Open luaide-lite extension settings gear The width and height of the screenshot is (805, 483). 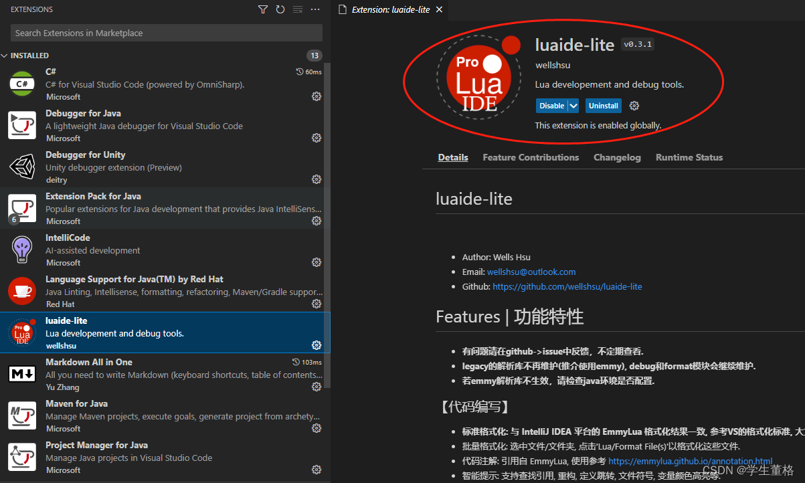click(634, 106)
